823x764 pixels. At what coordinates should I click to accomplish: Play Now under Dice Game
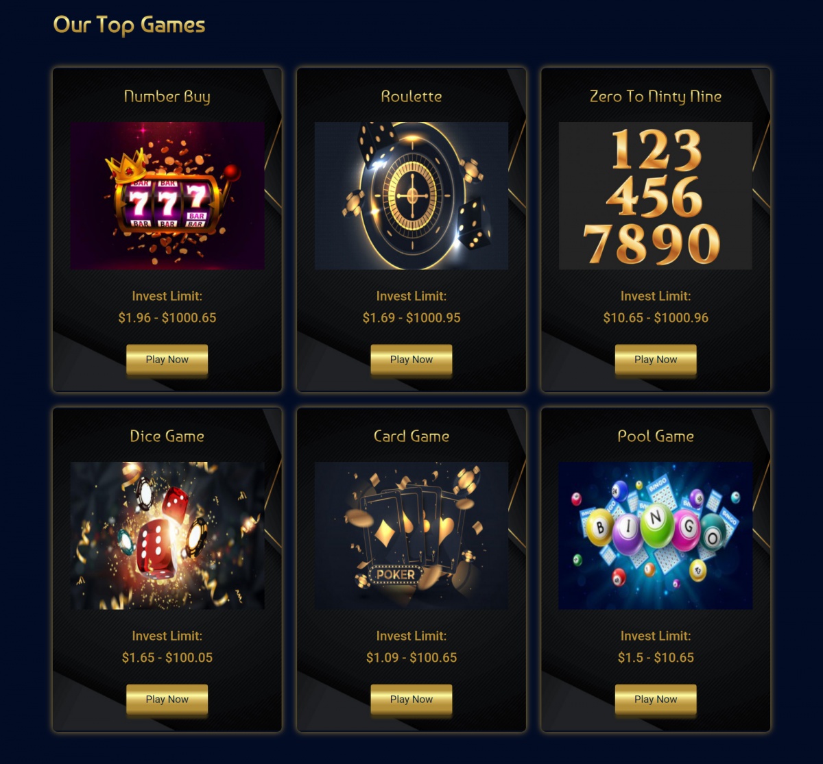coord(167,700)
